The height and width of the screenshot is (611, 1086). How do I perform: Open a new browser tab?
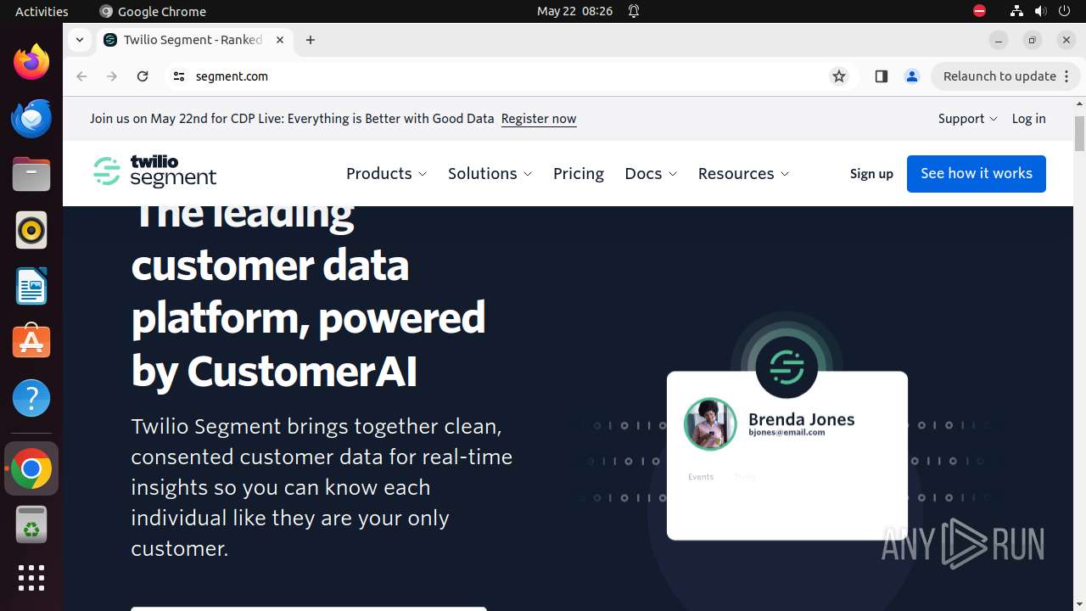pyautogui.click(x=311, y=40)
